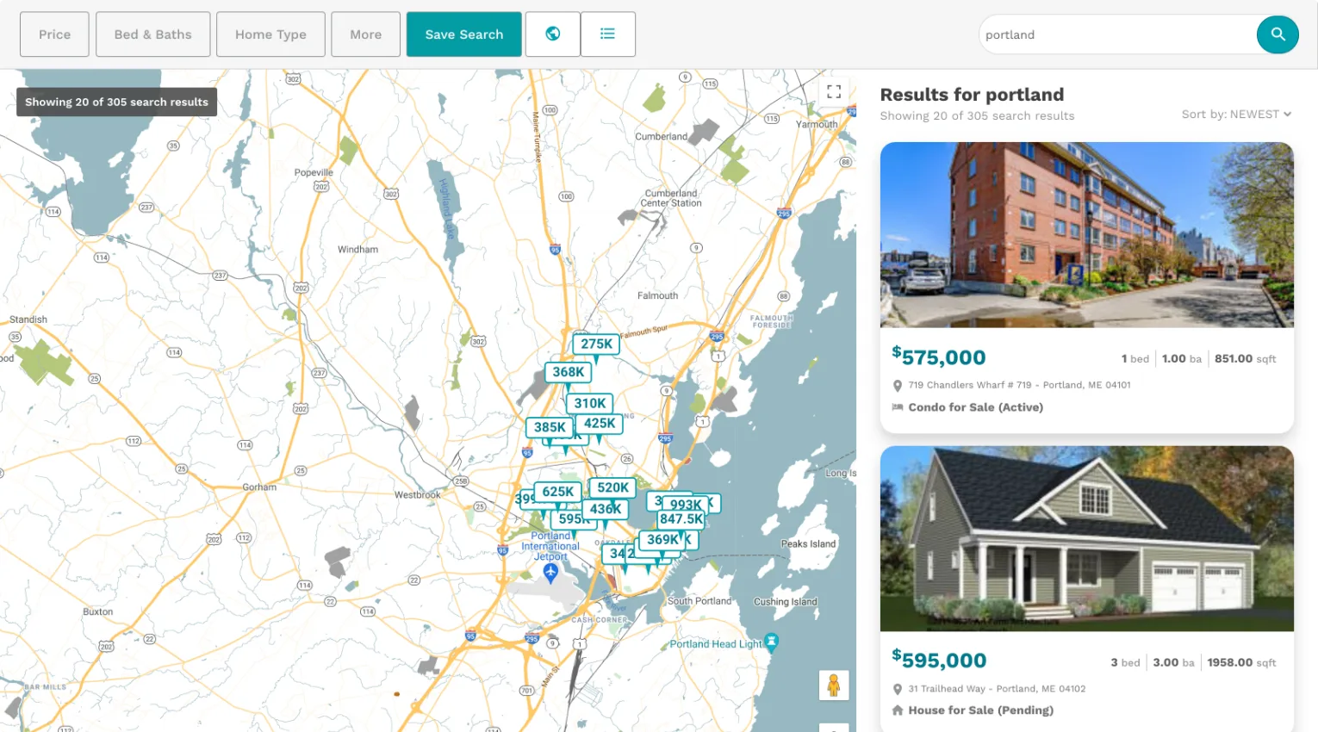Select the 625K map price marker
The image size is (1318, 732).
[x=557, y=492]
